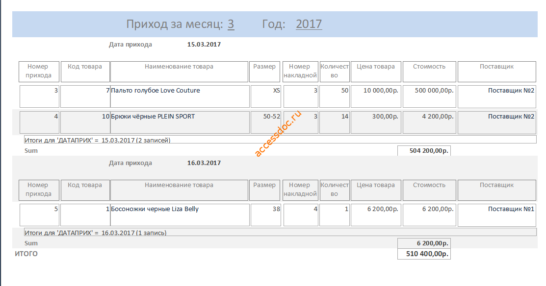Click the "Год:" label in the header
The height and width of the screenshot is (286, 546).
(274, 24)
